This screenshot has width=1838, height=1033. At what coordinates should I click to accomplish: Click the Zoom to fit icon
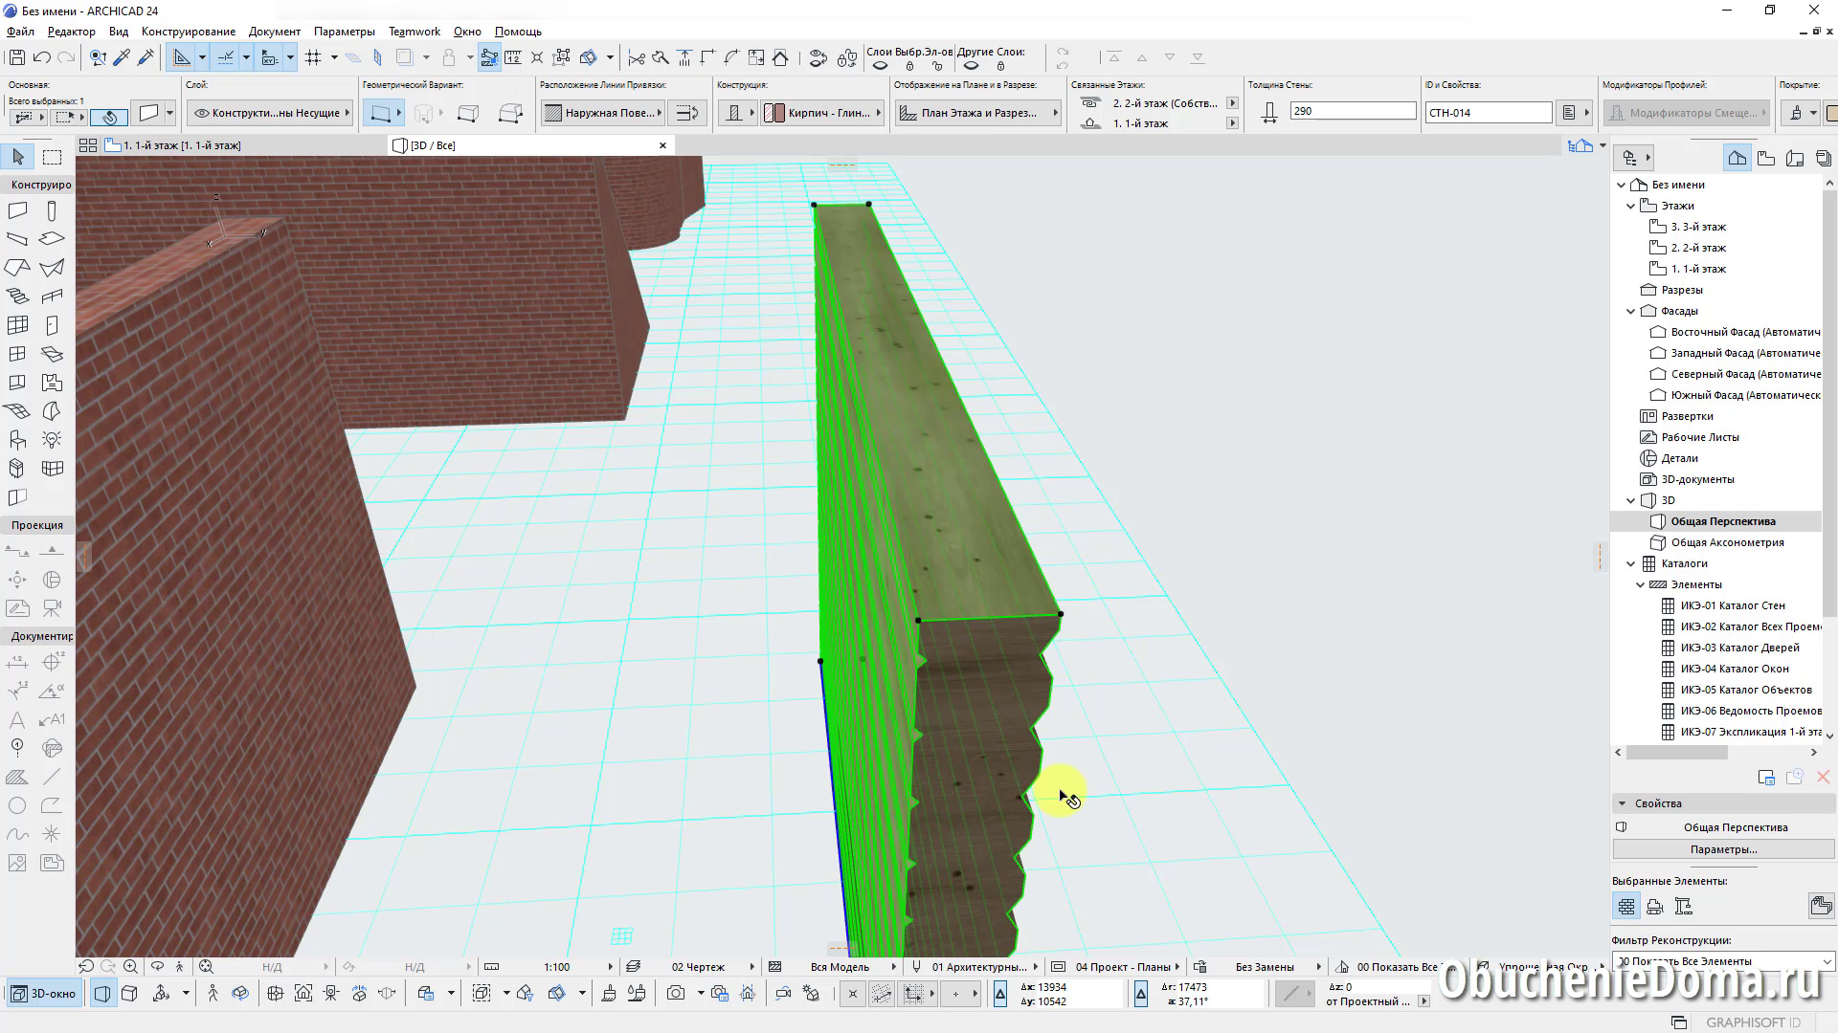(206, 967)
